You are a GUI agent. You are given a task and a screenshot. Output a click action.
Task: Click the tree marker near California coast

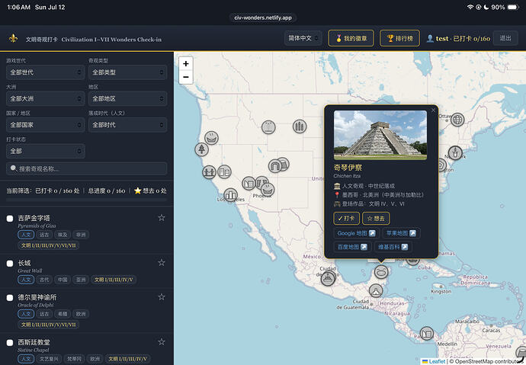tap(201, 149)
